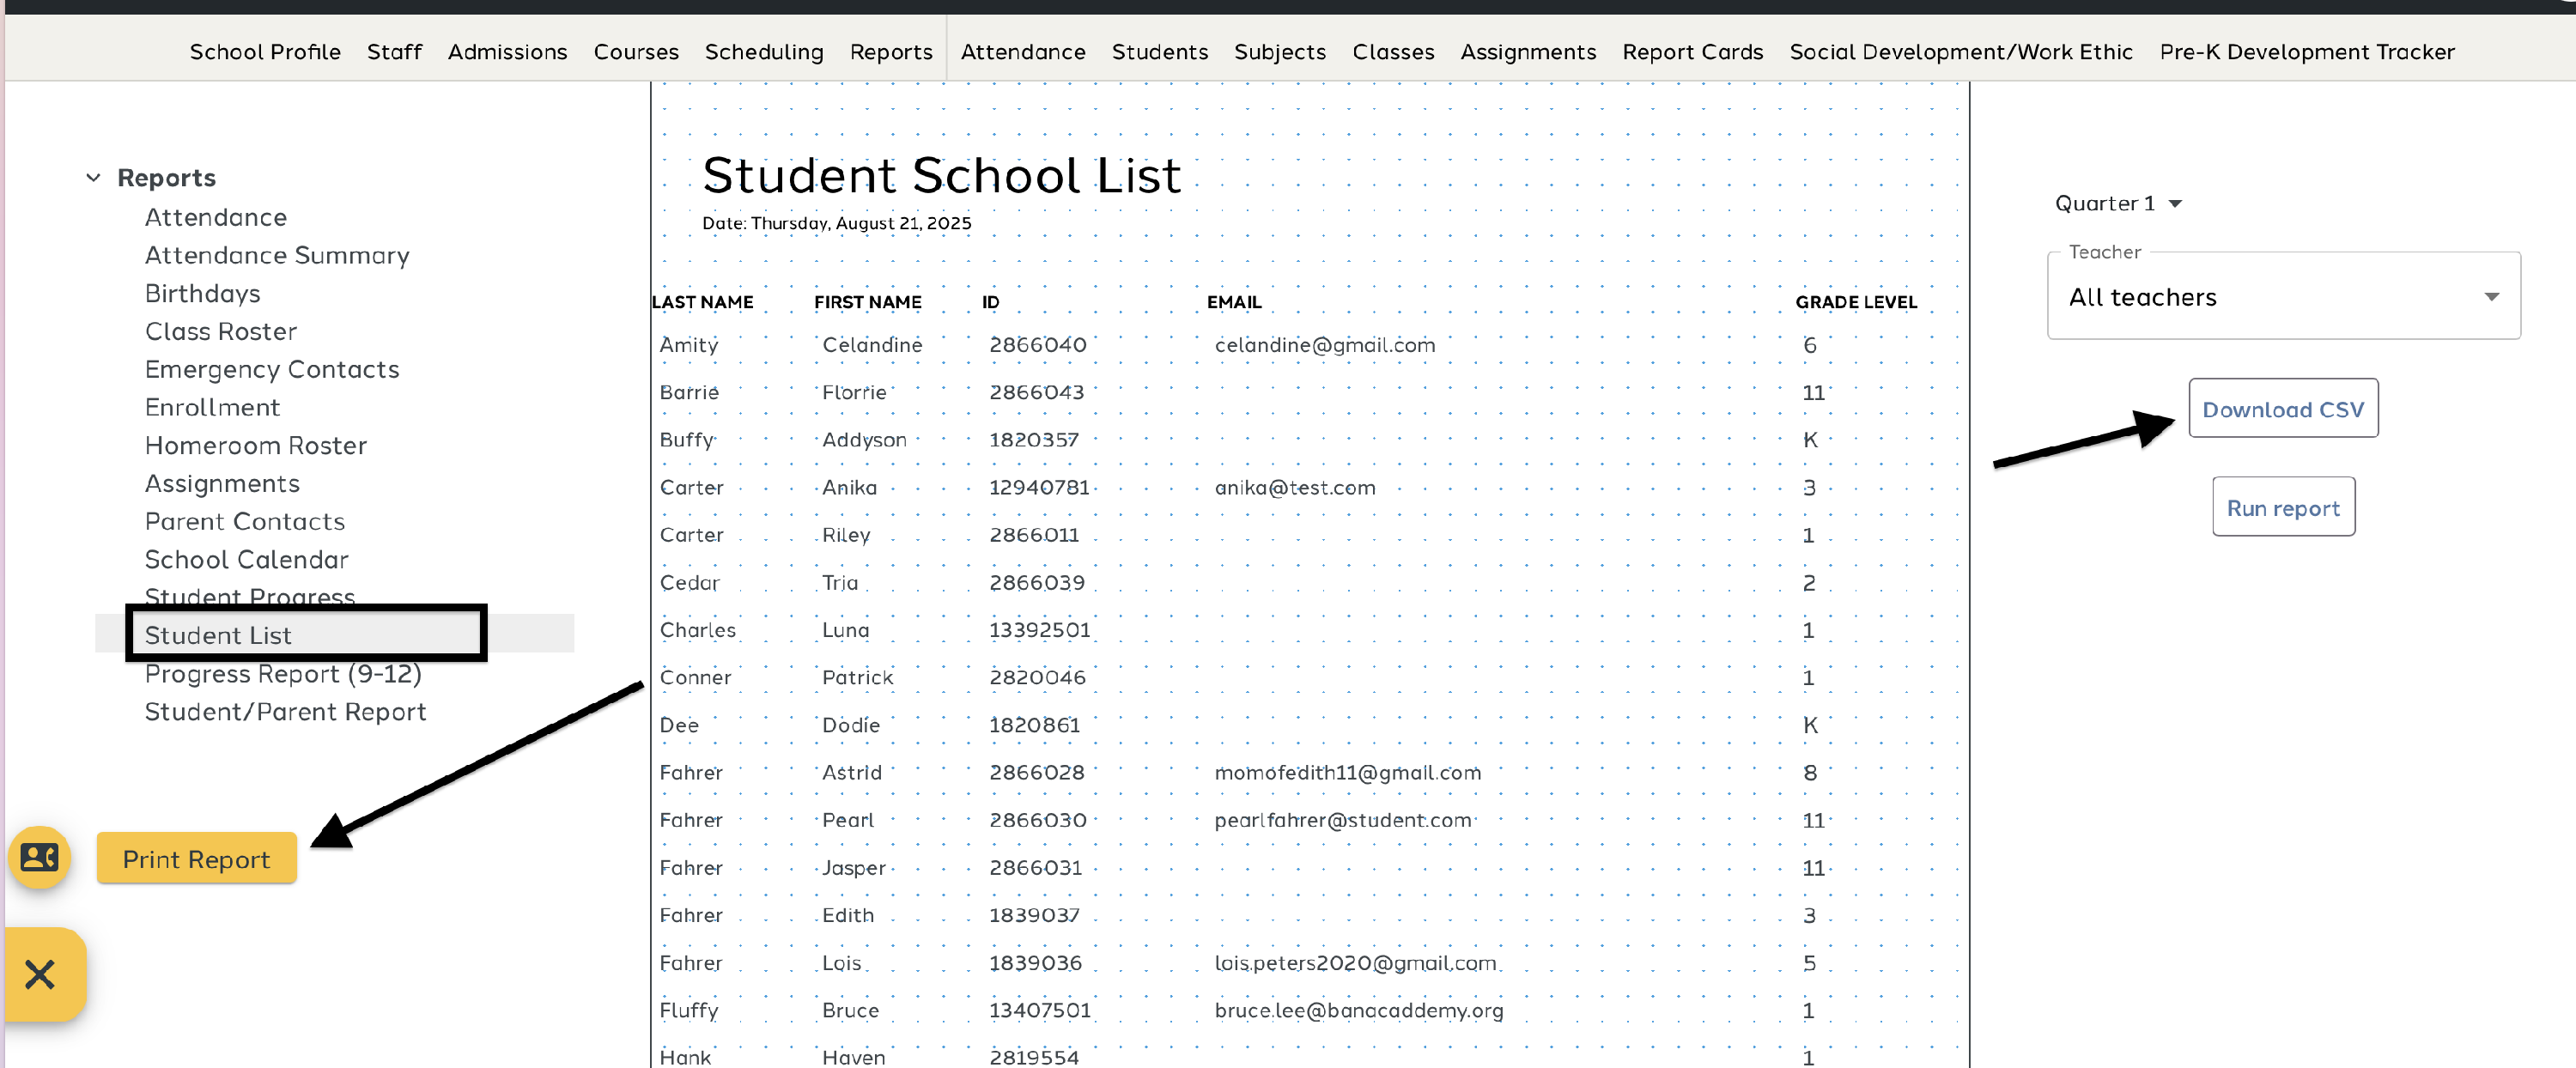Viewport: 2576px width, 1068px height.
Task: Open Report Cards in navigation
Action: [1692, 51]
